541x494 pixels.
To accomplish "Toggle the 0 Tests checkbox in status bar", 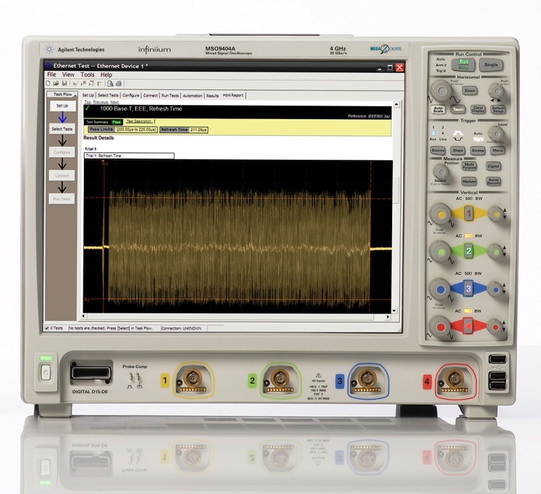I will [x=47, y=328].
